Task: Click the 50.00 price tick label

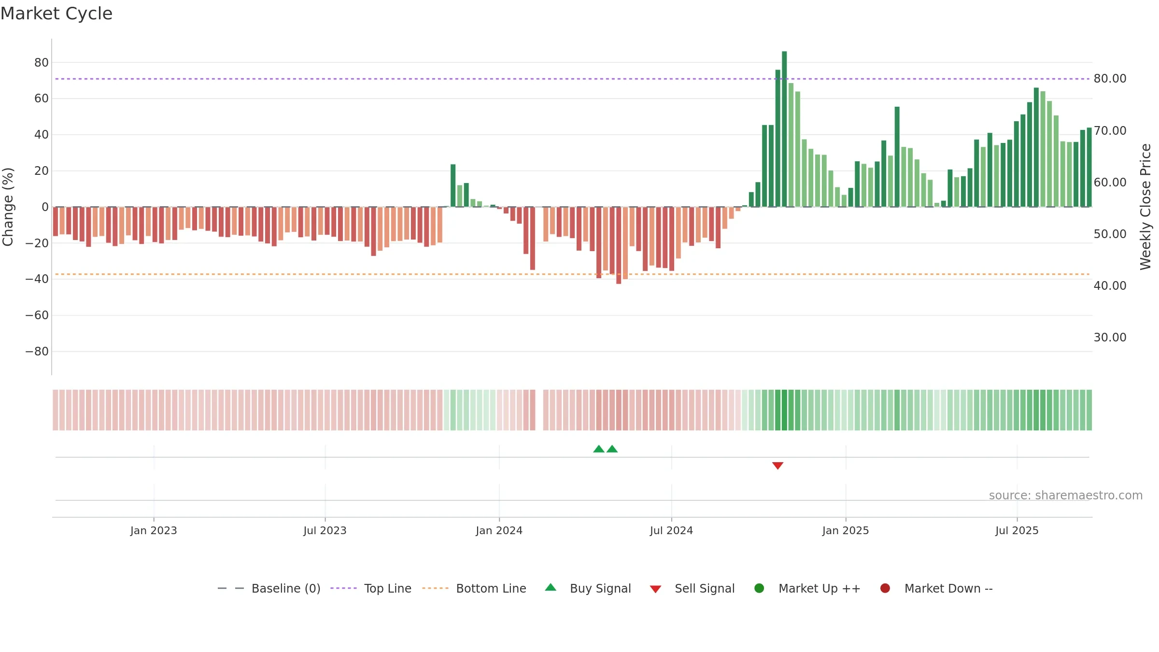Action: (x=1110, y=234)
